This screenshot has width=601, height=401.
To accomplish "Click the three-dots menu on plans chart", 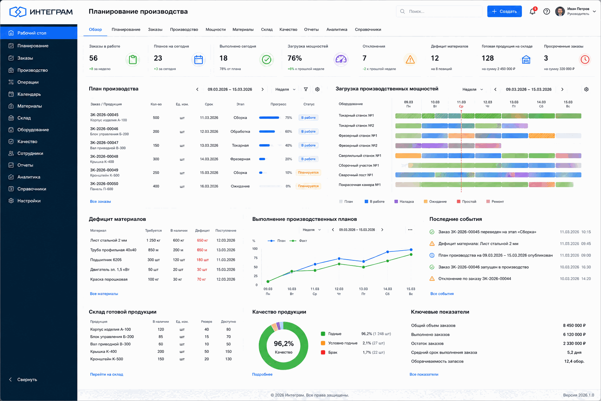I will point(410,230).
